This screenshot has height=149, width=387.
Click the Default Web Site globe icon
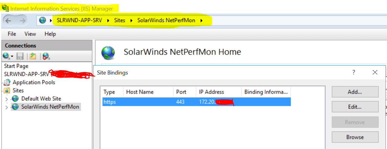[15, 99]
